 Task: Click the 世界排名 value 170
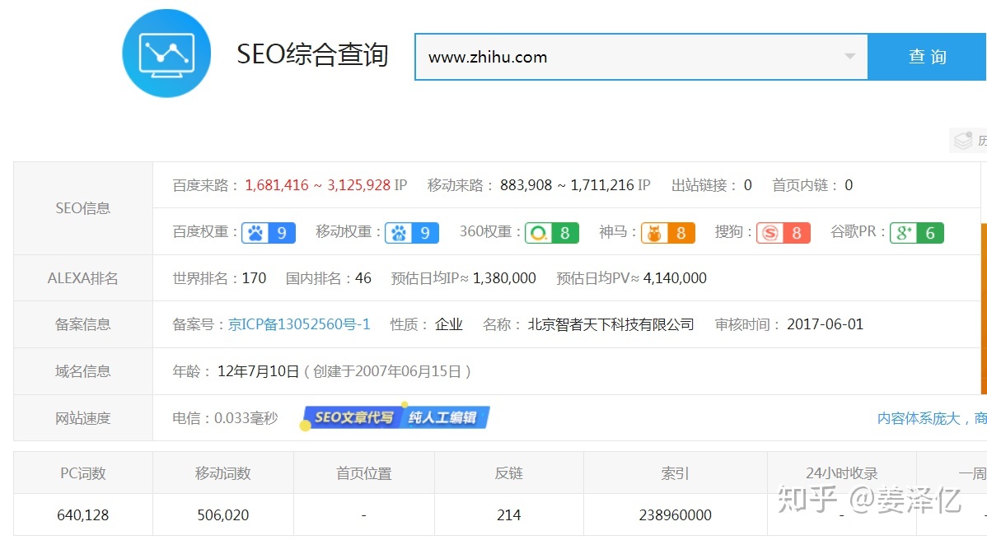tap(255, 278)
